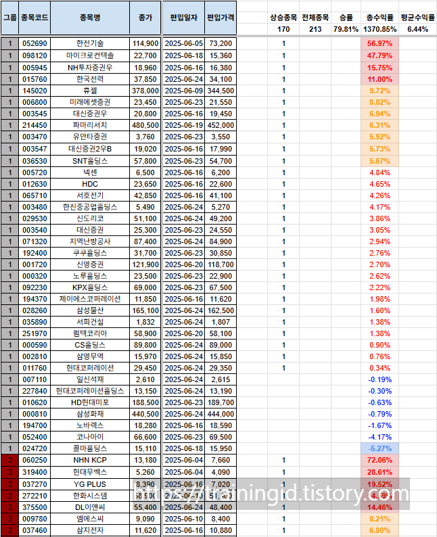Select the 그룹 column header
Screen dimensions: 437x537
(x=10, y=18)
